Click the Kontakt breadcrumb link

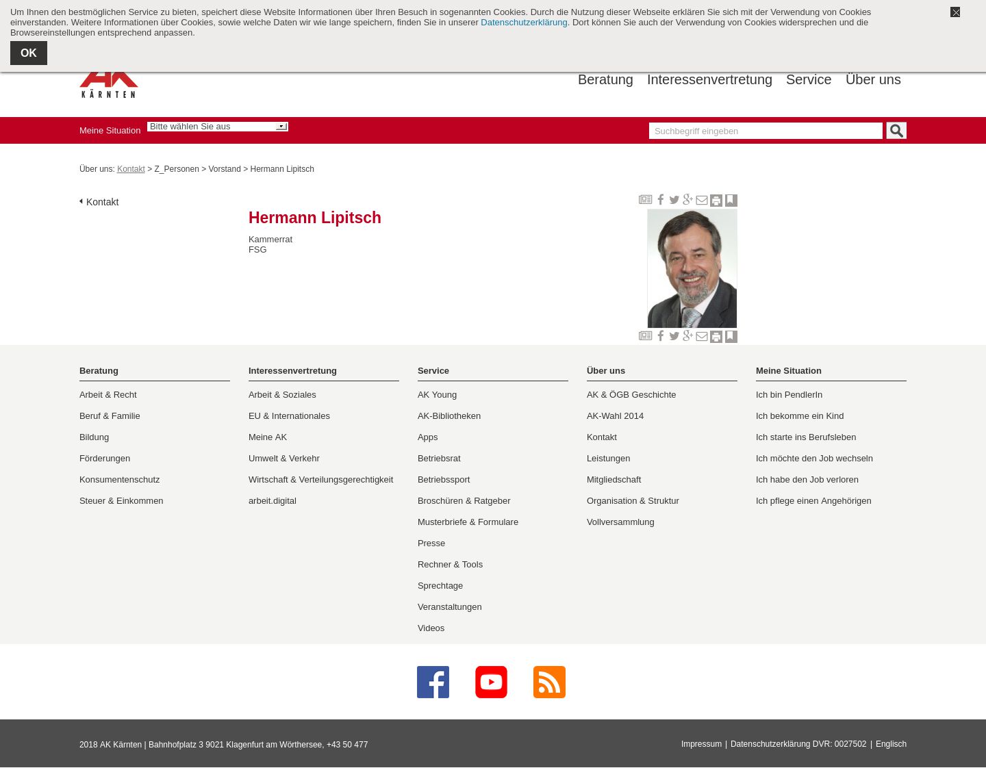point(131,169)
